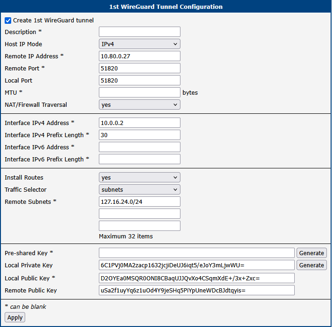This screenshot has width=332, height=327.
Task: Click the '1st WireGuard Tunnel Configuration' title
Action: [166, 7]
